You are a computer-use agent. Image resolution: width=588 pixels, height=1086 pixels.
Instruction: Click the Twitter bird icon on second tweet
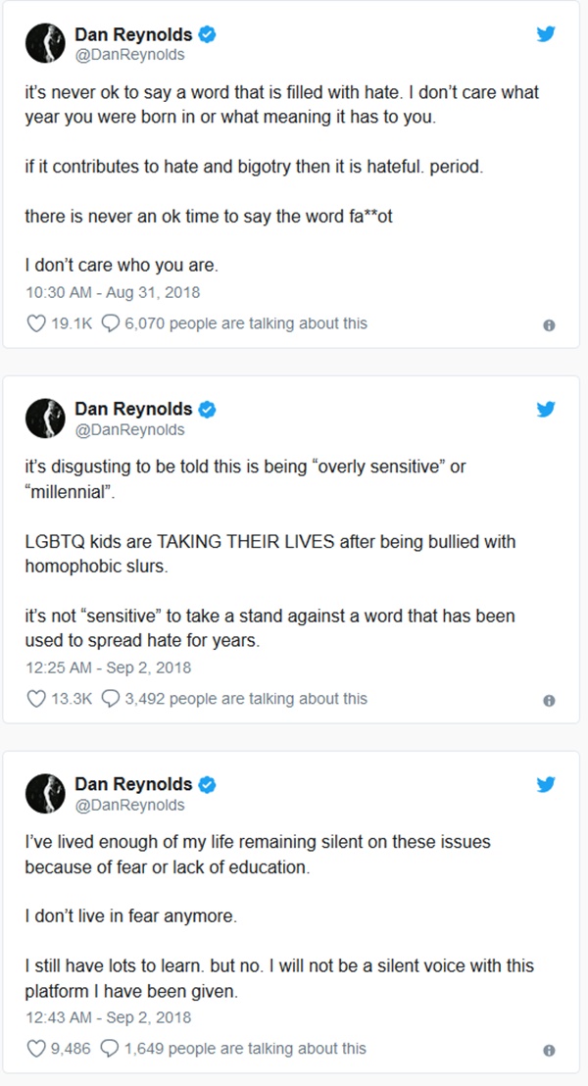(x=546, y=410)
